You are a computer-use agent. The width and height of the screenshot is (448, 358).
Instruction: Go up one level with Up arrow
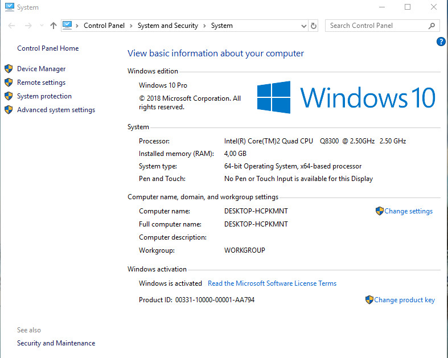54,26
